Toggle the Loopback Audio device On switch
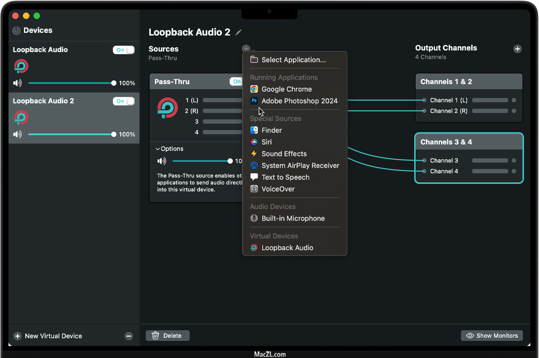The width and height of the screenshot is (539, 358). point(123,50)
